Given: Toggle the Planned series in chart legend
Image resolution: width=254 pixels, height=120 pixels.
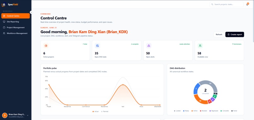Looking at the screenshot, I should [105, 112].
